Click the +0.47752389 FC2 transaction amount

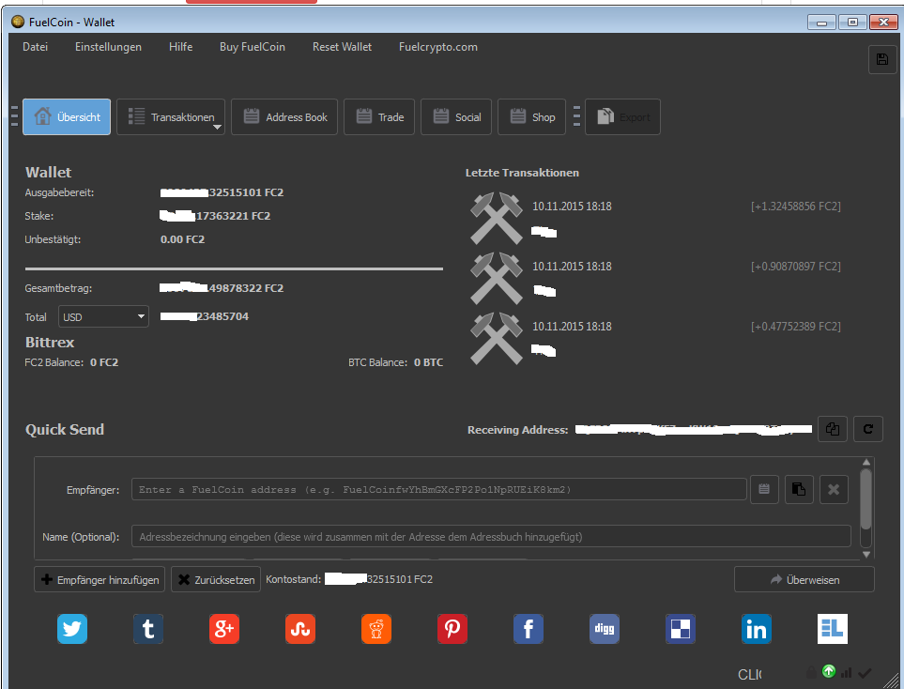tap(796, 326)
